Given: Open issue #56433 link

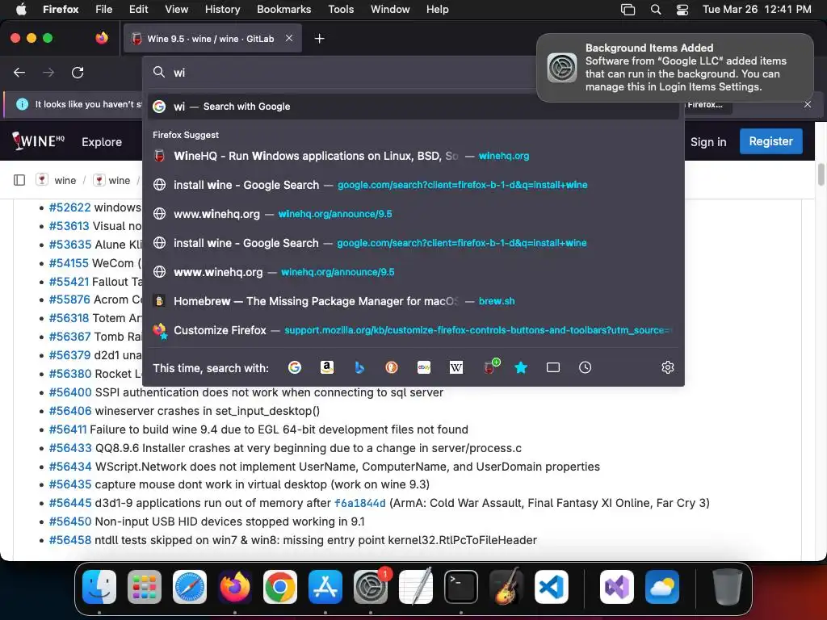Looking at the screenshot, I should point(70,448).
